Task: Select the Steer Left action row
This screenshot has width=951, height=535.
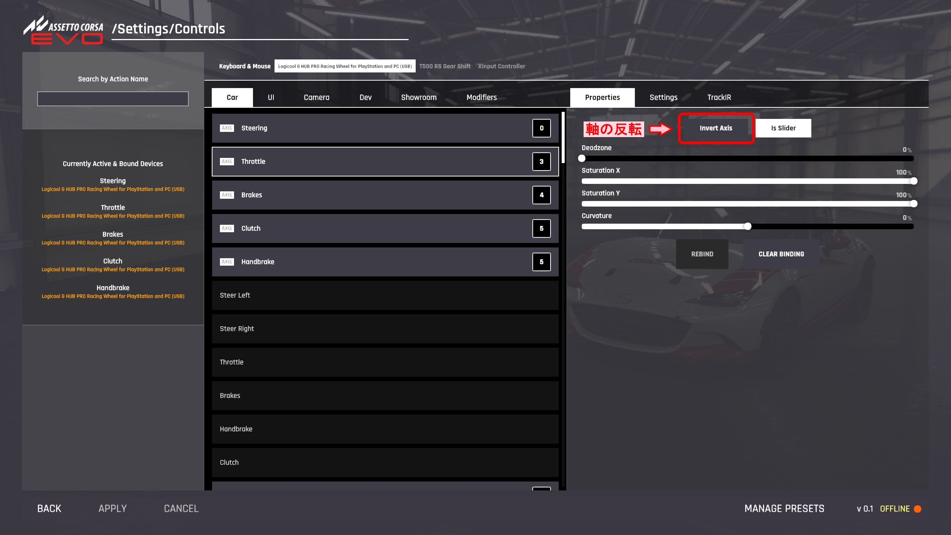Action: coord(385,295)
